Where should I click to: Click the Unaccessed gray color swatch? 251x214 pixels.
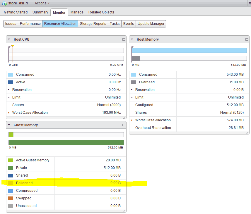11,206
